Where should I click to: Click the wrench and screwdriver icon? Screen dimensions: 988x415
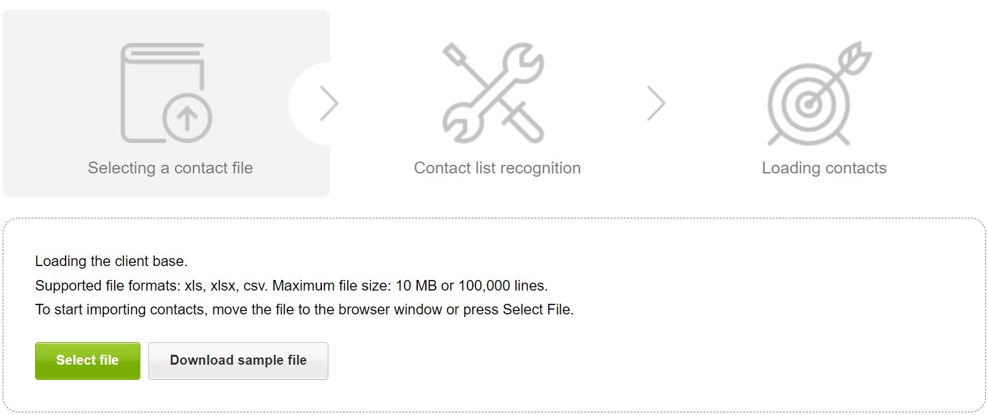(x=493, y=93)
